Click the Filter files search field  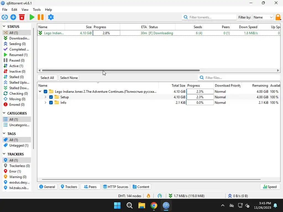(x=239, y=78)
